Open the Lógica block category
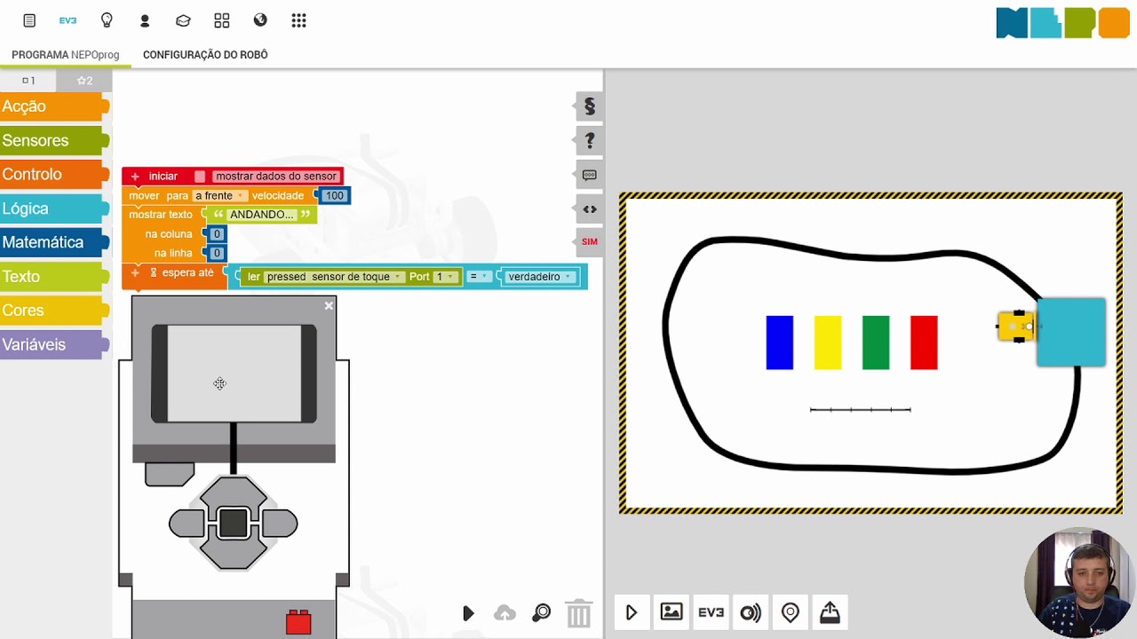This screenshot has height=639, width=1137. 53,209
